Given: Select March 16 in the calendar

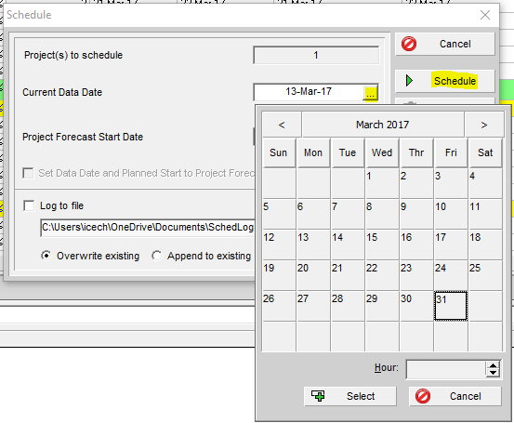Looking at the screenshot, I should pyautogui.click(x=416, y=245).
